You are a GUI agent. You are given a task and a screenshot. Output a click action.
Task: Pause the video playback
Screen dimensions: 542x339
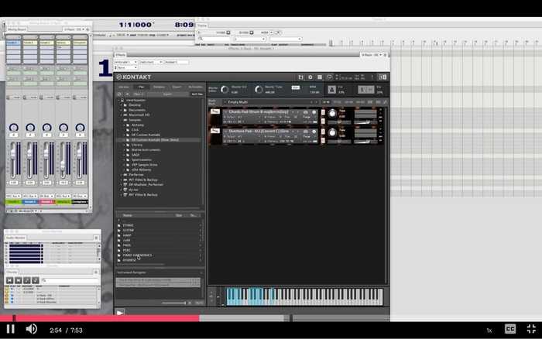[10, 329]
